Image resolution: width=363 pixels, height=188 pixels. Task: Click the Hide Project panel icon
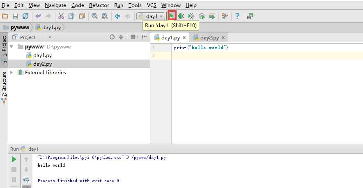[x=144, y=37]
